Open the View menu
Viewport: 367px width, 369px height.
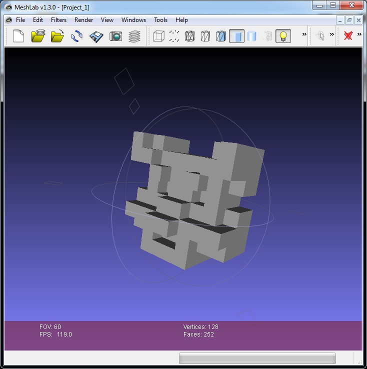click(x=107, y=20)
